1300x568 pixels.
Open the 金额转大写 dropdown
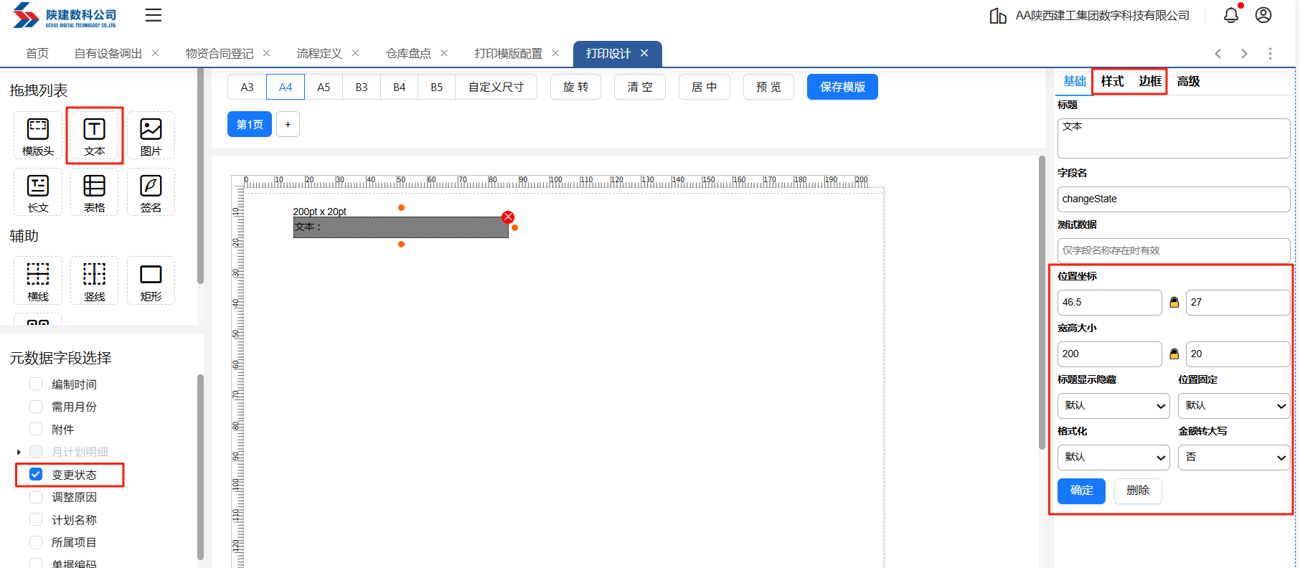pyautogui.click(x=1233, y=458)
